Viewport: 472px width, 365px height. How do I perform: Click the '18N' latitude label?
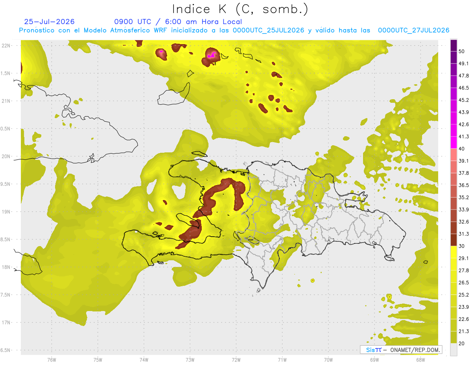(6, 267)
